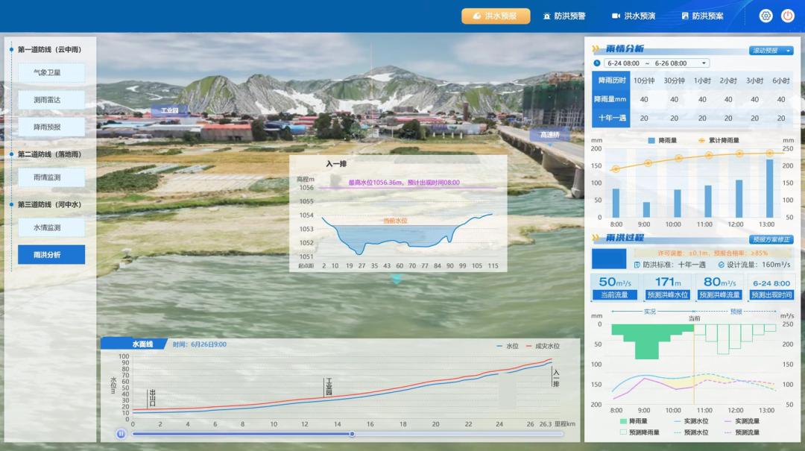Screen dimensions: 805x451
Task: Switch to the 防洪预警 tab
Action: point(564,16)
